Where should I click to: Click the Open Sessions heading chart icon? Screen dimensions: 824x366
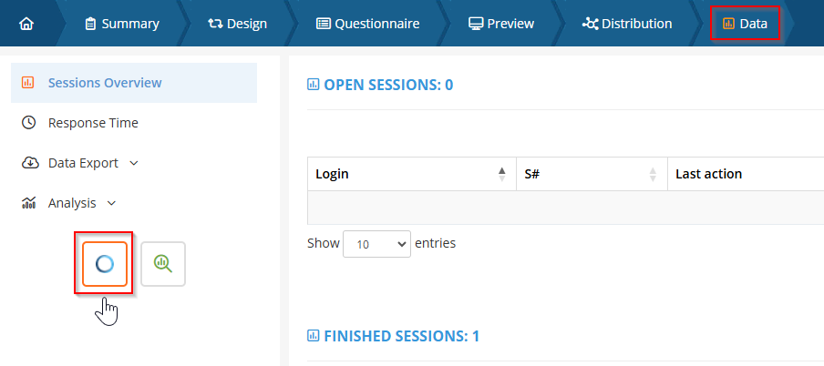314,85
